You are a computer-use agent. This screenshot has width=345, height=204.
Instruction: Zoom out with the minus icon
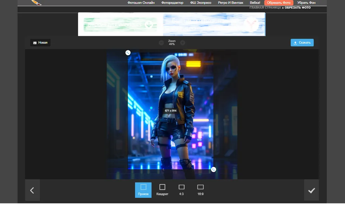pos(161,43)
